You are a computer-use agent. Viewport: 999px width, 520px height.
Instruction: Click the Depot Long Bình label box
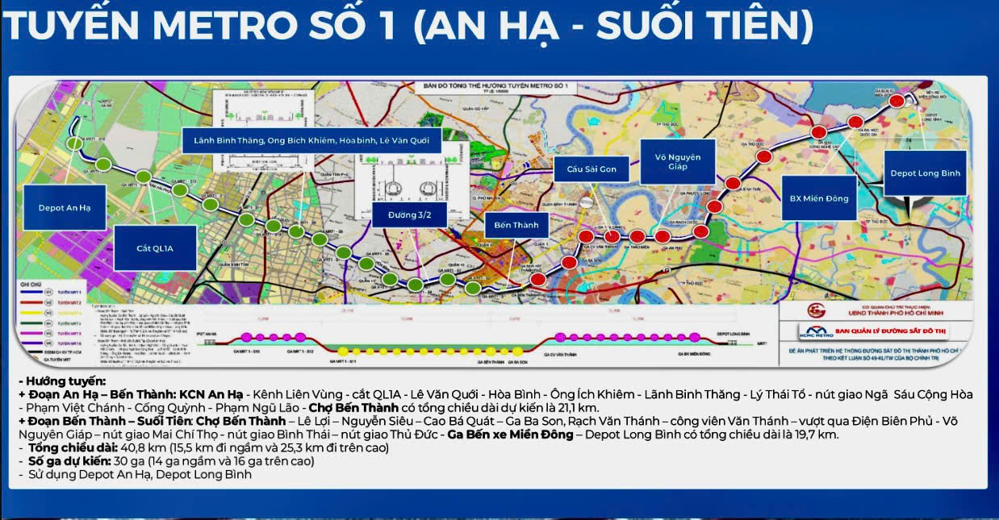(926, 173)
